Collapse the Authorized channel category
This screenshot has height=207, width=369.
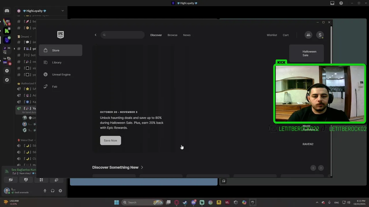27,83
